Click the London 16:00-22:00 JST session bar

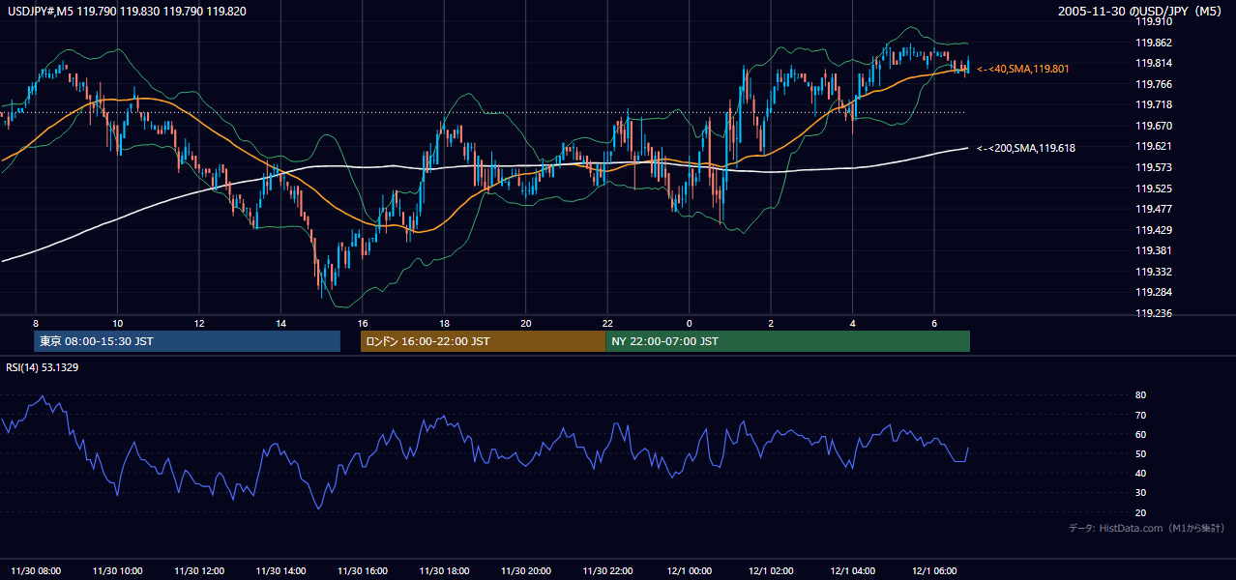[483, 341]
